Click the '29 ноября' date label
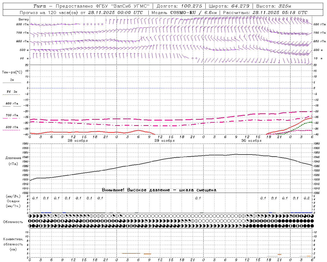The image size is (327, 262). [x=165, y=140]
